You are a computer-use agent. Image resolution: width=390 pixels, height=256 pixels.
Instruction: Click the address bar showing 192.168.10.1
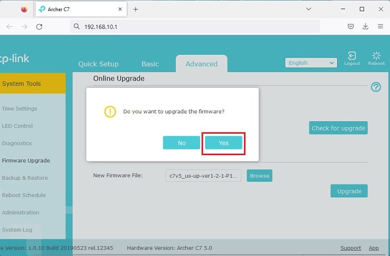[195, 27]
